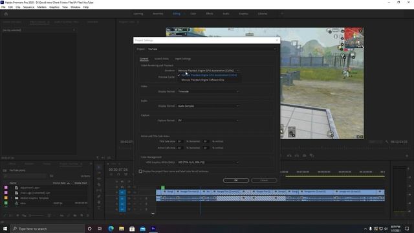
Task: Click the violet label of Adjustment Layer
Action: point(6,188)
